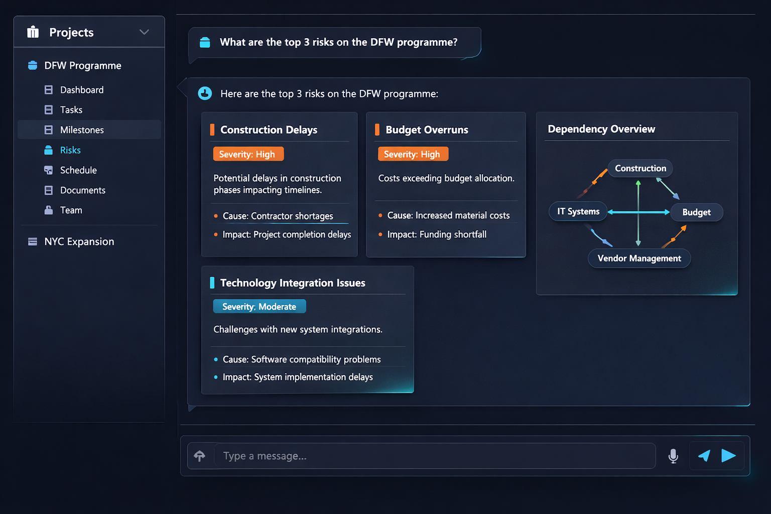Click the play arrow icon

point(729,455)
